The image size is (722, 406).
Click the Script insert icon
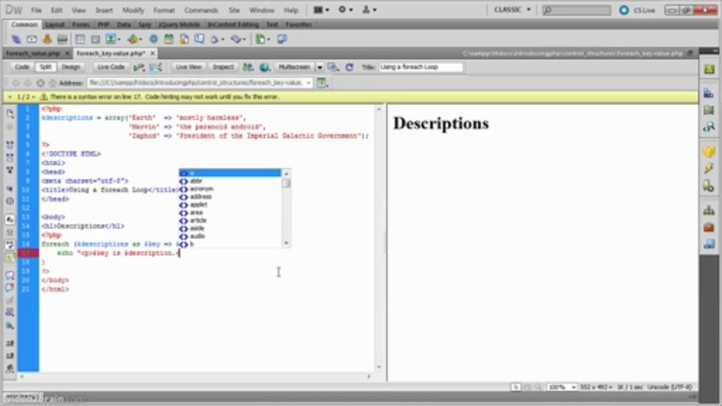tap(238, 39)
